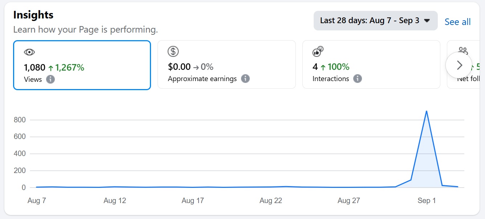Screen dimensions: 485x219
Task: Click the eye icon in Views card
Action: [x=29, y=52]
